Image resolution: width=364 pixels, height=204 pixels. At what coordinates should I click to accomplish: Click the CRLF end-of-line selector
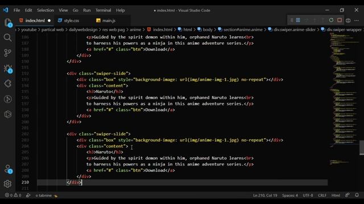322,195
